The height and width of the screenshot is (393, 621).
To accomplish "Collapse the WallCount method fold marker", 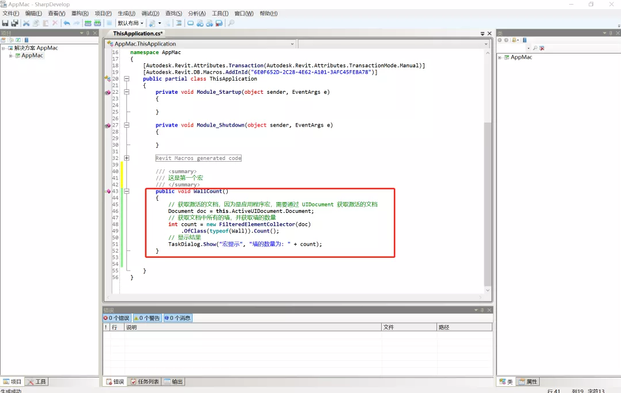I will [x=127, y=191].
